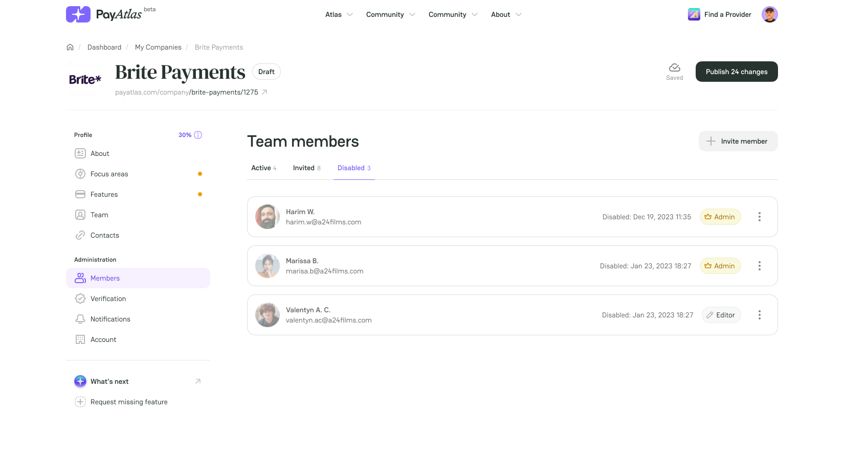Click Publish 24 changes button
This screenshot has width=844, height=460.
[x=737, y=72]
